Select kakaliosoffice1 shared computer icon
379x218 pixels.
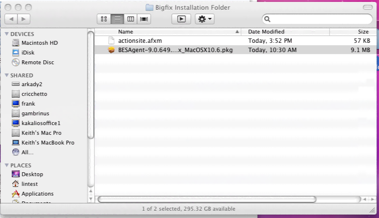point(16,123)
